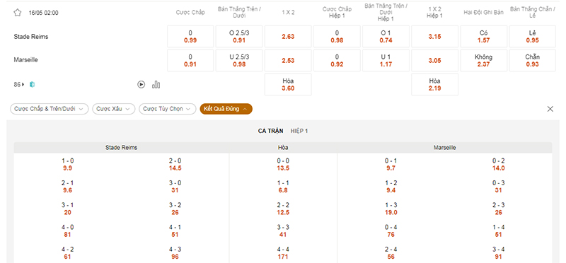
Task: Select the CẢ TRẬN tab
Action: 271,131
